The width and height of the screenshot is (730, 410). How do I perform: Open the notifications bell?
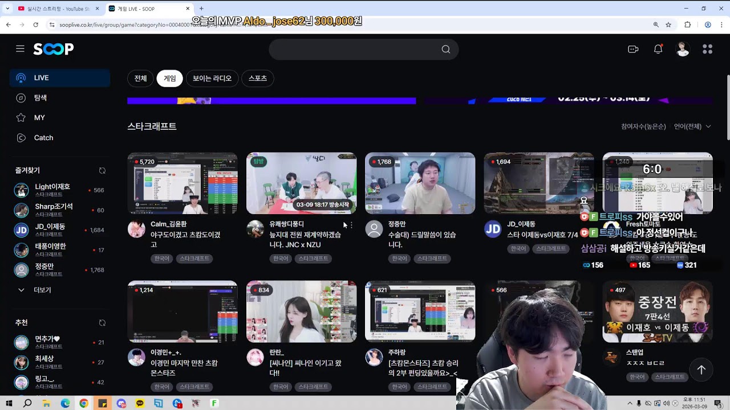[658, 49]
